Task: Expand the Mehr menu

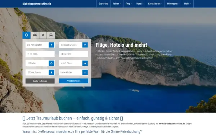Action: click(x=188, y=4)
